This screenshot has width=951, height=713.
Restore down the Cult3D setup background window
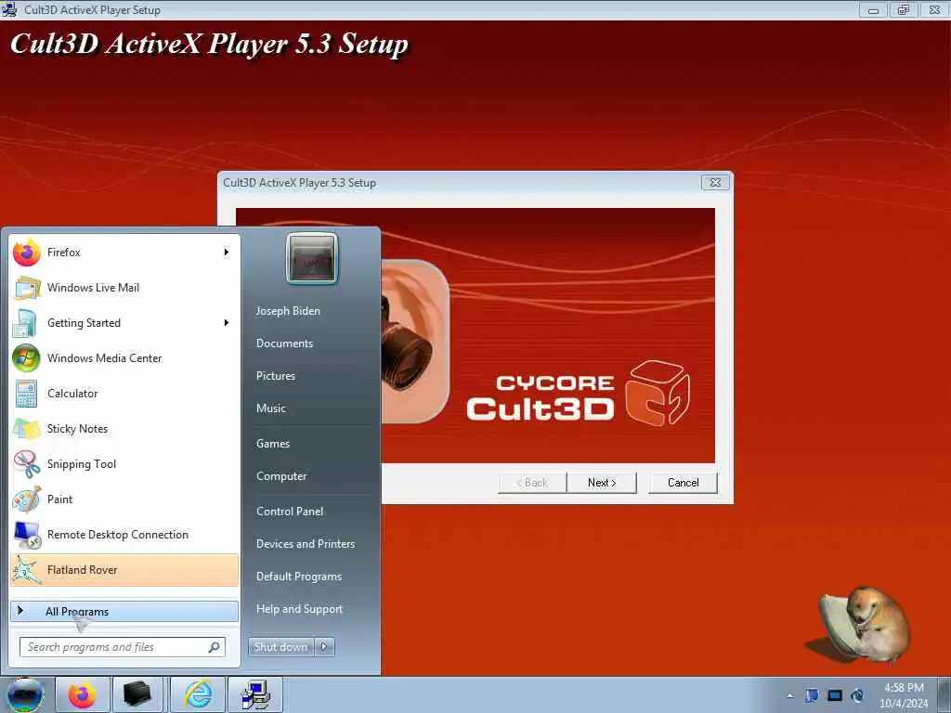pyautogui.click(x=904, y=10)
